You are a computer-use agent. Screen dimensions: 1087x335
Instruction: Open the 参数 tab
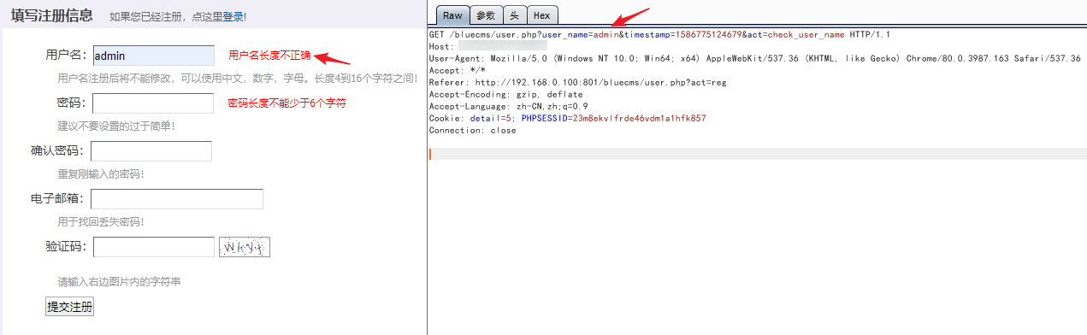point(485,15)
